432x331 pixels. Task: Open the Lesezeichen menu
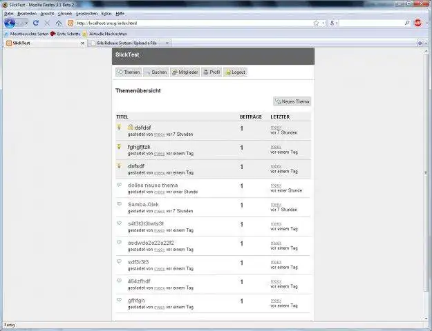87,14
